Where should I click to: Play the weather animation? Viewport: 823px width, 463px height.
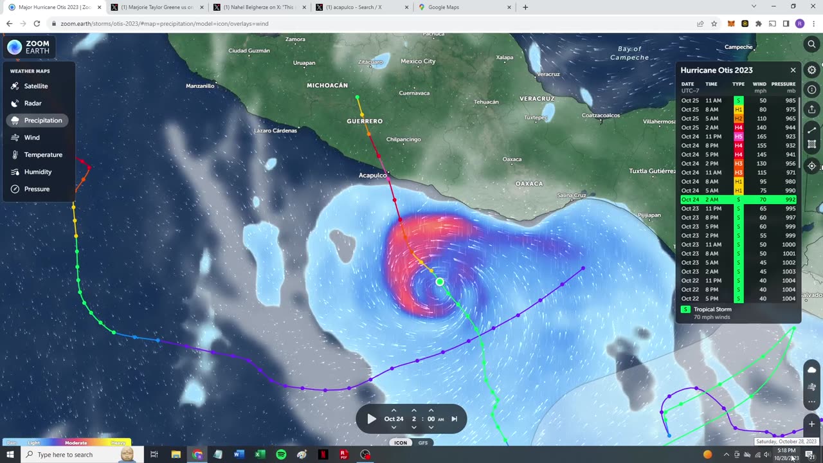tap(372, 419)
